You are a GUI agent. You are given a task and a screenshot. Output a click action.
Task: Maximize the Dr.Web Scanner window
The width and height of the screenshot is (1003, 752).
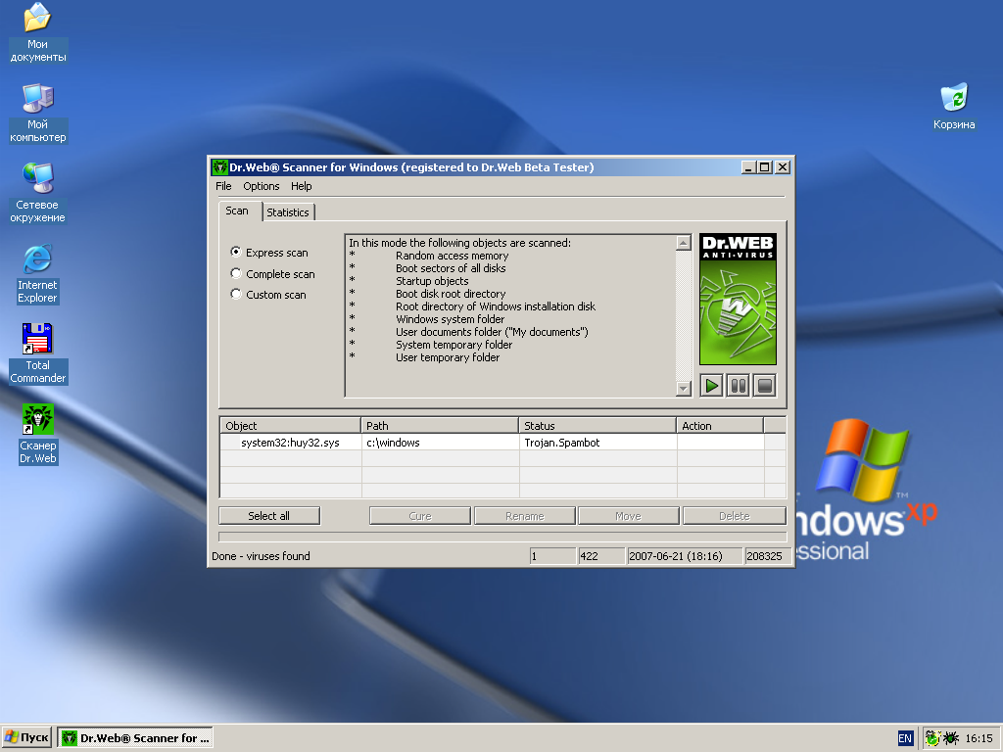click(764, 167)
